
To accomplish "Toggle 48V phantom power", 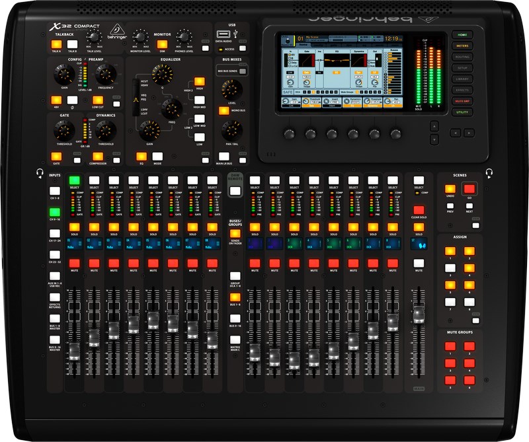I will 56,100.
